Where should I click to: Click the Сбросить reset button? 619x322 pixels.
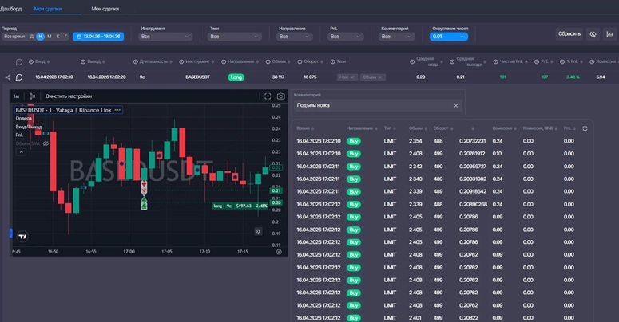569,34
